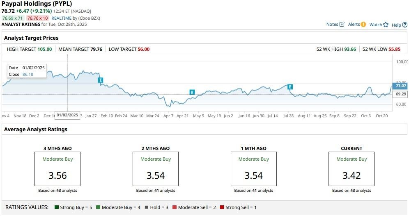Click the Help link
The width and height of the screenshot is (409, 216).
(396, 25)
